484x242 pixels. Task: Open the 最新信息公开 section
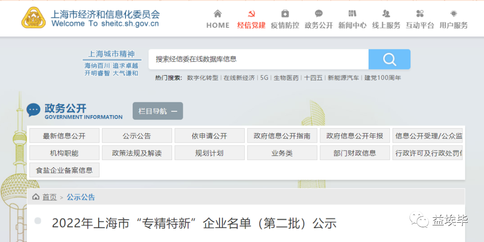[65, 135]
